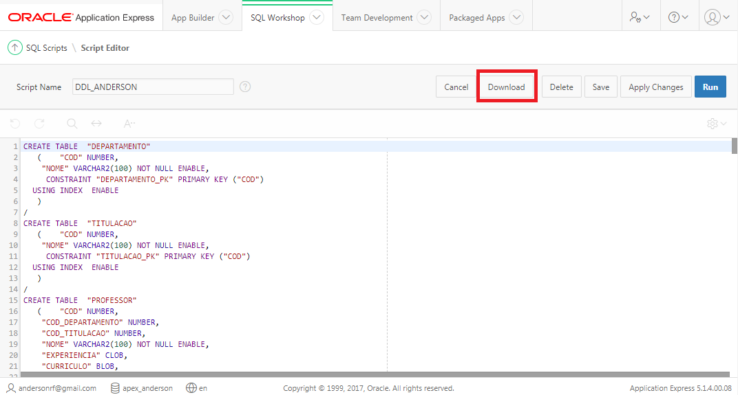The image size is (738, 395).
Task: Click line 19 "NOME" VARCHAR2(100) text
Action: click(x=87, y=344)
